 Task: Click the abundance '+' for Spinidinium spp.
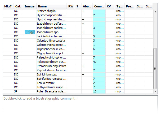(x=83, y=75)
